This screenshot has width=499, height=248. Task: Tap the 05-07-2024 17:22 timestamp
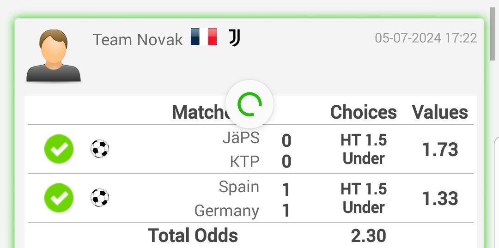tap(426, 38)
